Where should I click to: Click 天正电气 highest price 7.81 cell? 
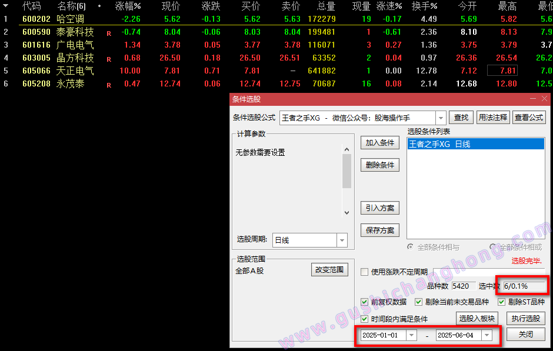click(x=502, y=71)
